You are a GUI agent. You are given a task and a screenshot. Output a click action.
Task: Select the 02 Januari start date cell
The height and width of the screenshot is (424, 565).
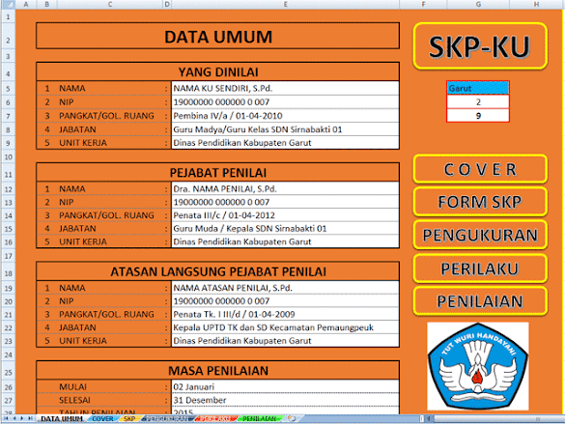click(x=285, y=387)
